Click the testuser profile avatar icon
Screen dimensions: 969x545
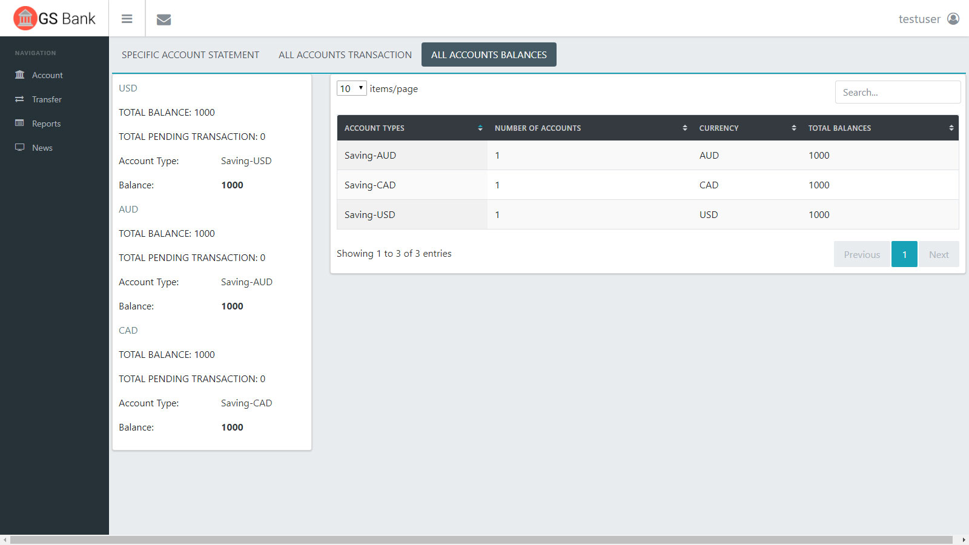point(953,19)
